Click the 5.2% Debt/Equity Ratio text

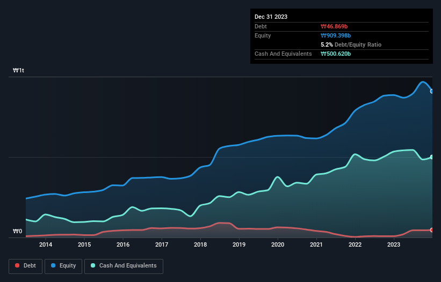(x=351, y=44)
